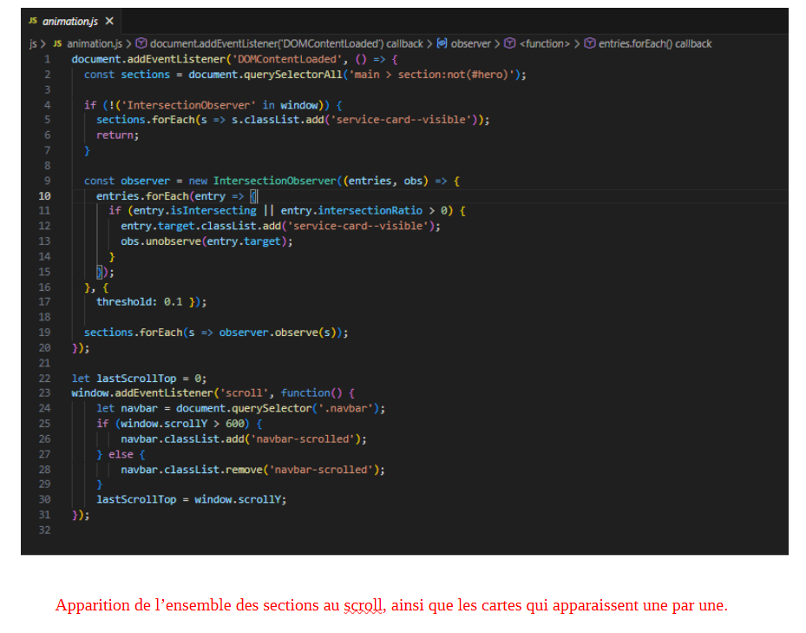Click entry.intersectionRatio on line 11
The image size is (806, 633).
351,211
